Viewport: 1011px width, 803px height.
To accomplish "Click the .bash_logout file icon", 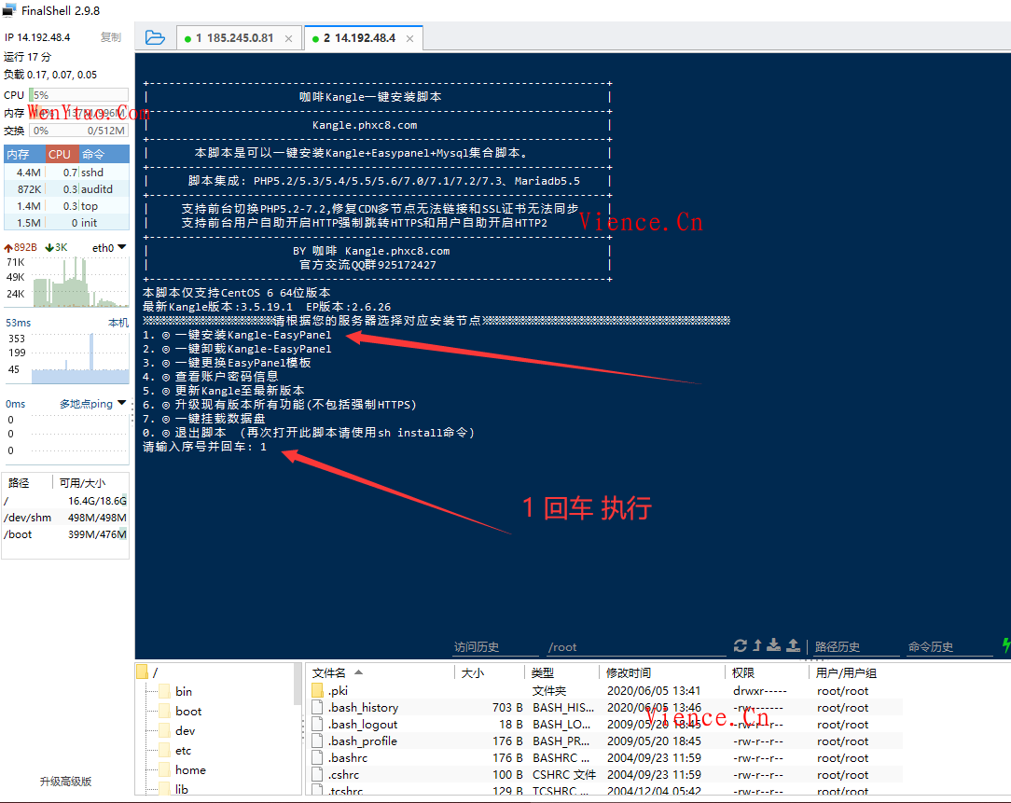I will pos(317,725).
